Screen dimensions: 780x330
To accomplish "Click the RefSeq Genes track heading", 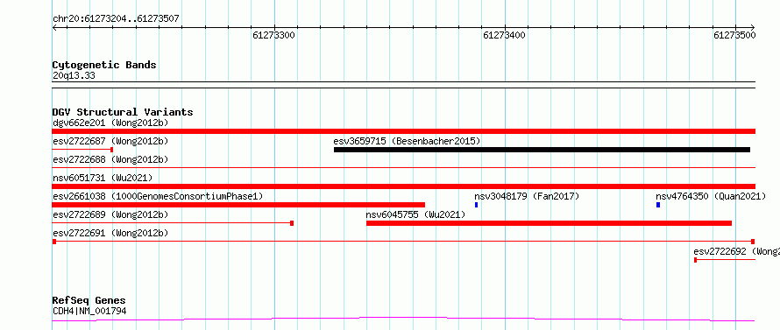I will tap(89, 301).
